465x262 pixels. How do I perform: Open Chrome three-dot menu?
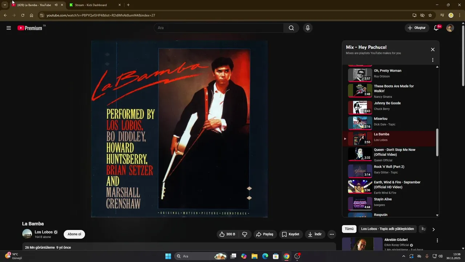point(460,15)
